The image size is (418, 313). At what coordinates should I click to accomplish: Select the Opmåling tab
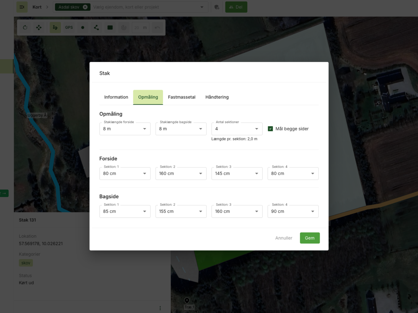[x=148, y=97]
